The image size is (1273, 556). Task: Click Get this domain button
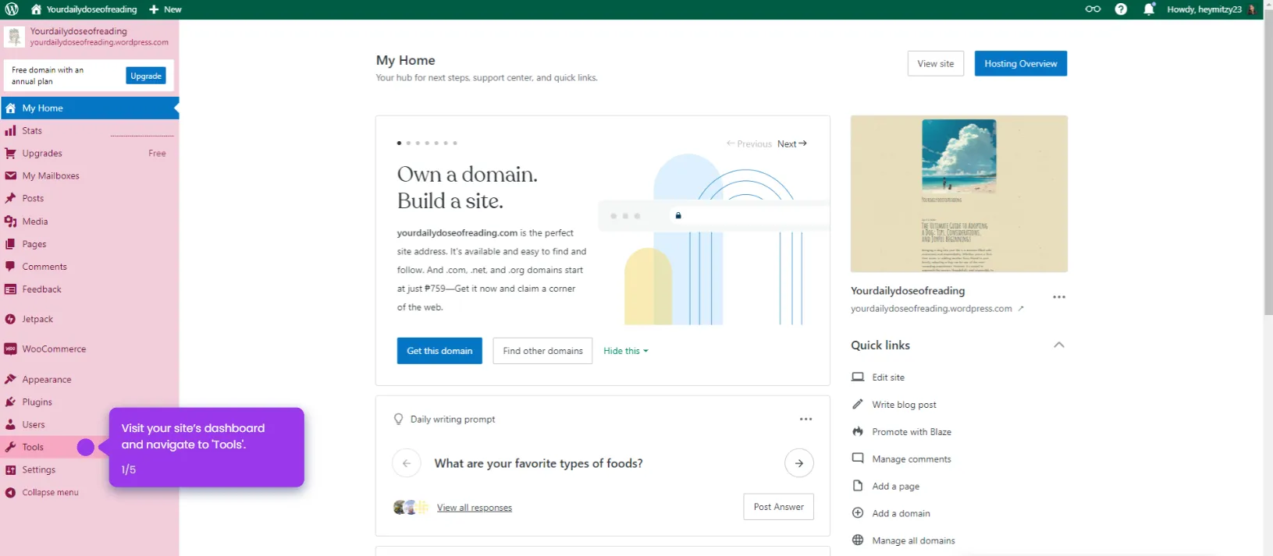click(439, 351)
